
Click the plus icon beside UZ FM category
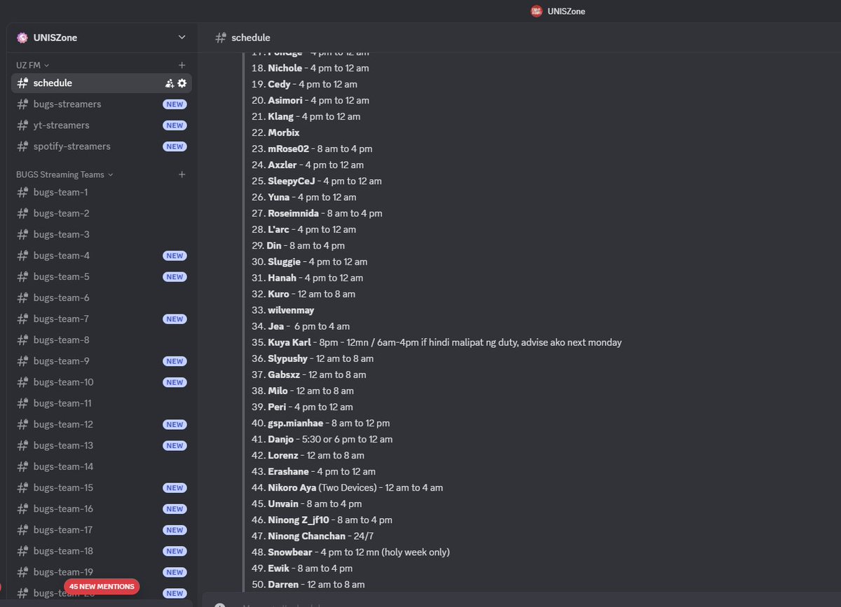click(182, 65)
